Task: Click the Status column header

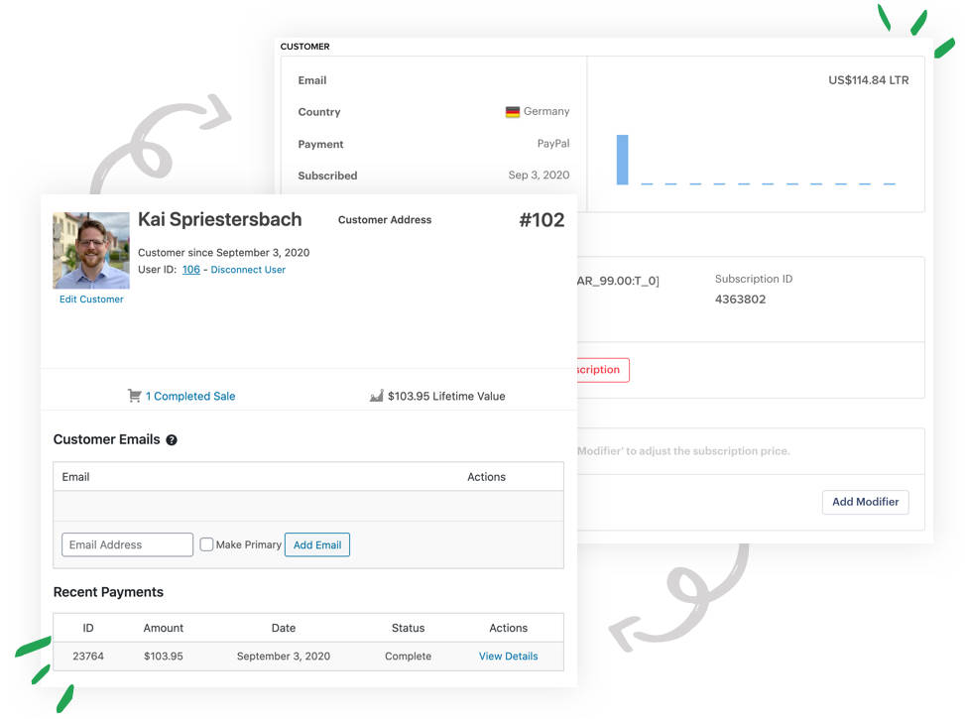Action: [x=408, y=628]
